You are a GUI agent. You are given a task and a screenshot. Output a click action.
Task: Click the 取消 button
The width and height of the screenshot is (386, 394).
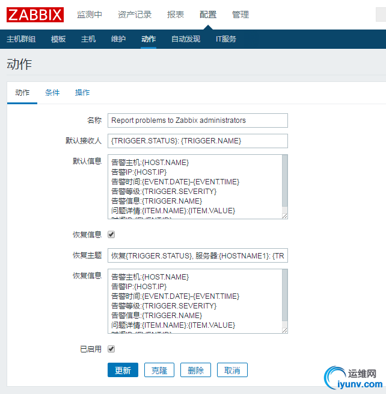click(x=232, y=370)
